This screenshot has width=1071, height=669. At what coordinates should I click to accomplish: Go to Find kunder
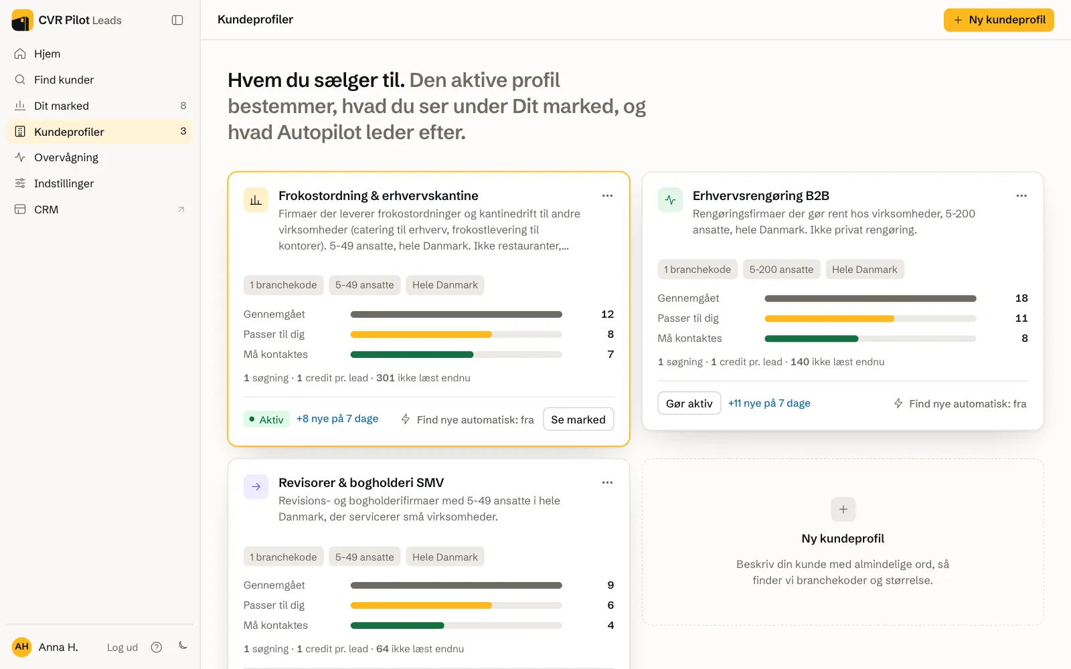coord(100,80)
